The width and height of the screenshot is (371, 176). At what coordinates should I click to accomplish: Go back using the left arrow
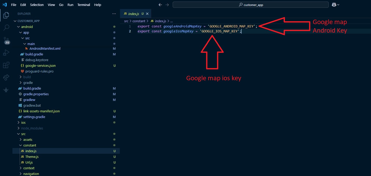(x=160, y=5)
